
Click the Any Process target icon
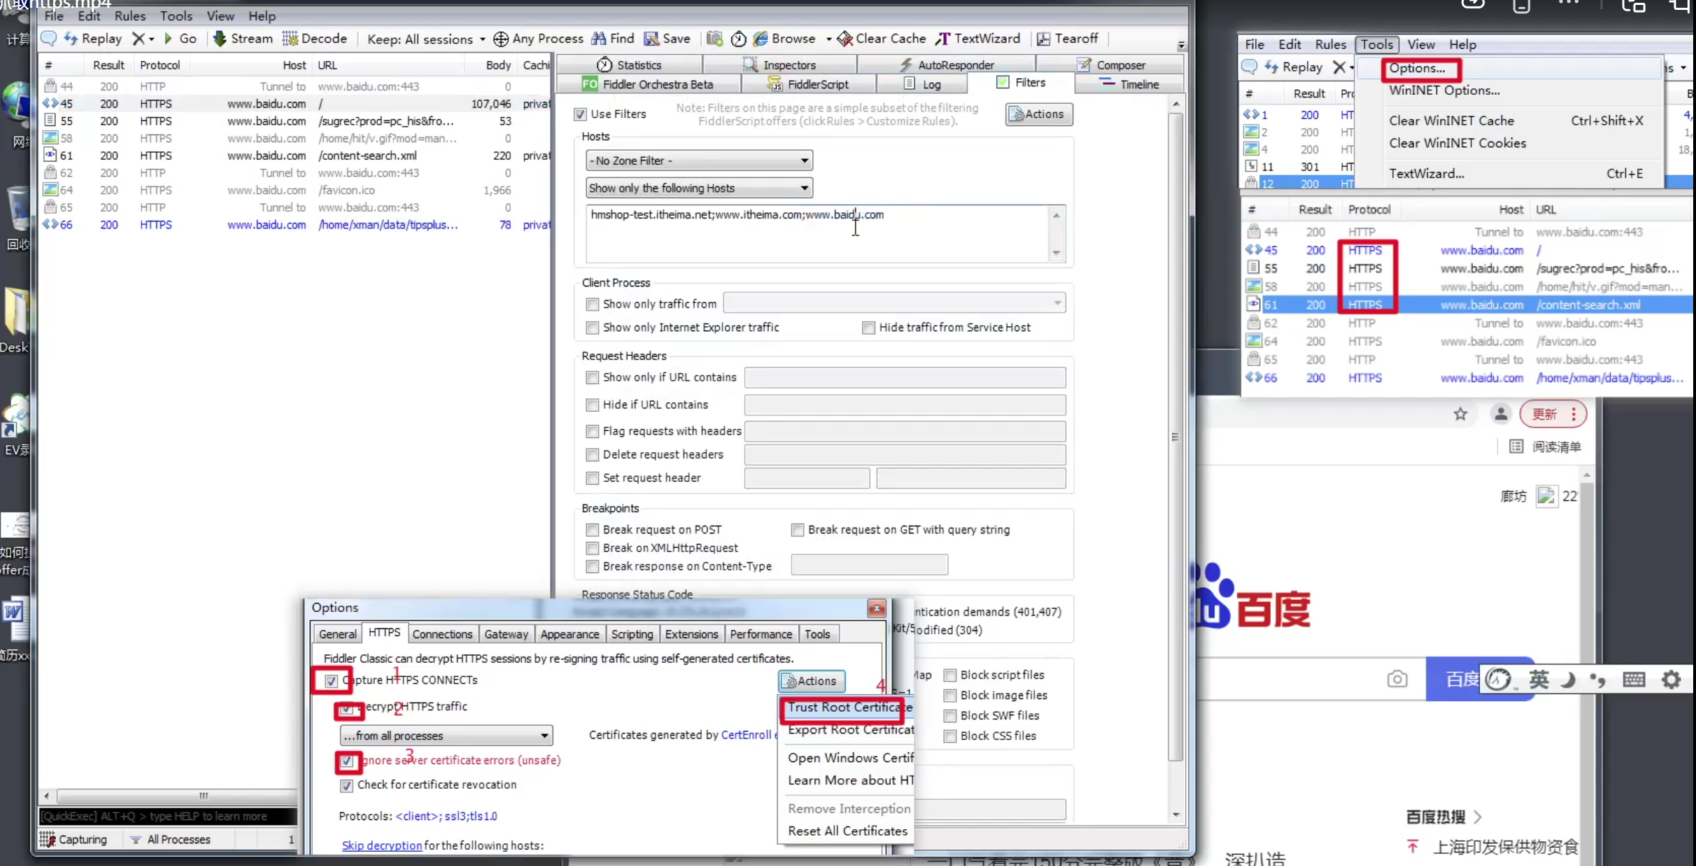coord(501,38)
